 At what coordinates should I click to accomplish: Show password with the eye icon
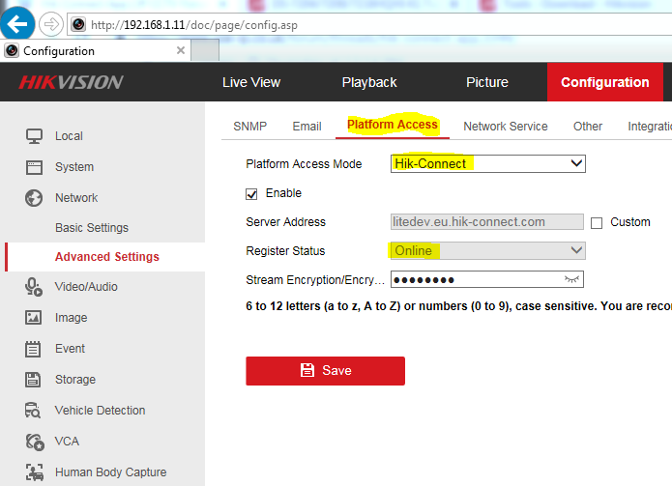click(574, 280)
